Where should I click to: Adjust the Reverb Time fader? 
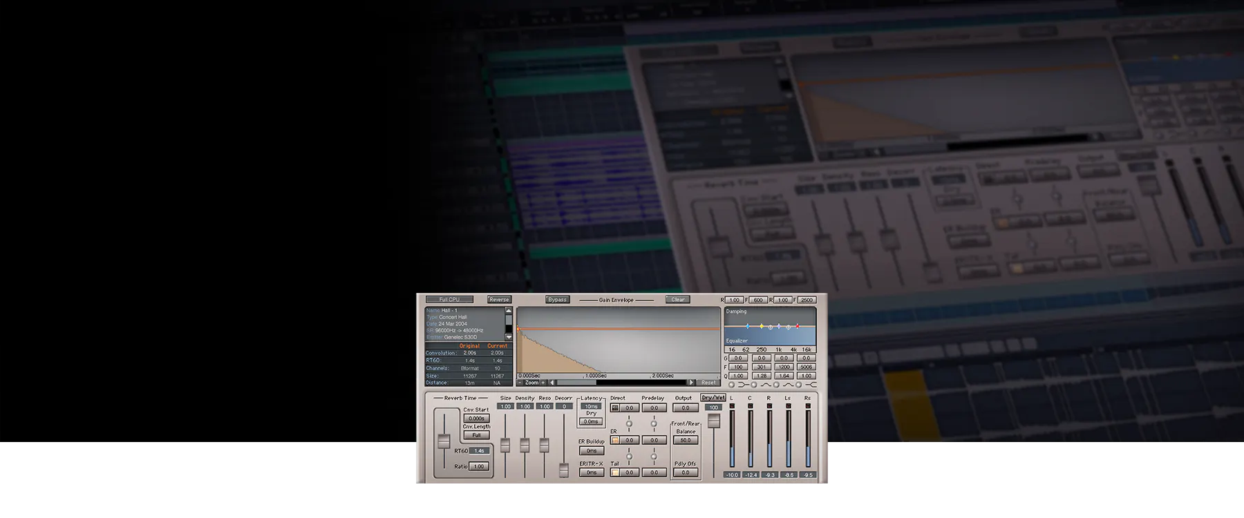(x=444, y=441)
